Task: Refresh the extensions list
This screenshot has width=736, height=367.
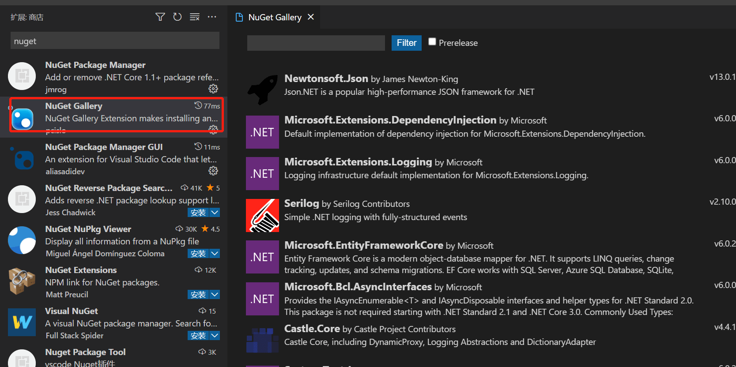Action: coord(177,17)
